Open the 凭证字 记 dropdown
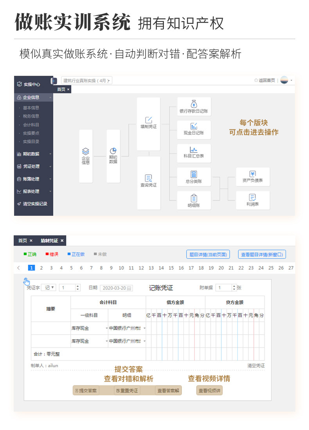 pyautogui.click(x=49, y=288)
